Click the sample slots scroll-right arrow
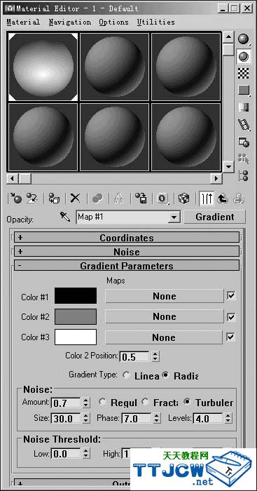This screenshot has width=257, height=491. (216, 178)
